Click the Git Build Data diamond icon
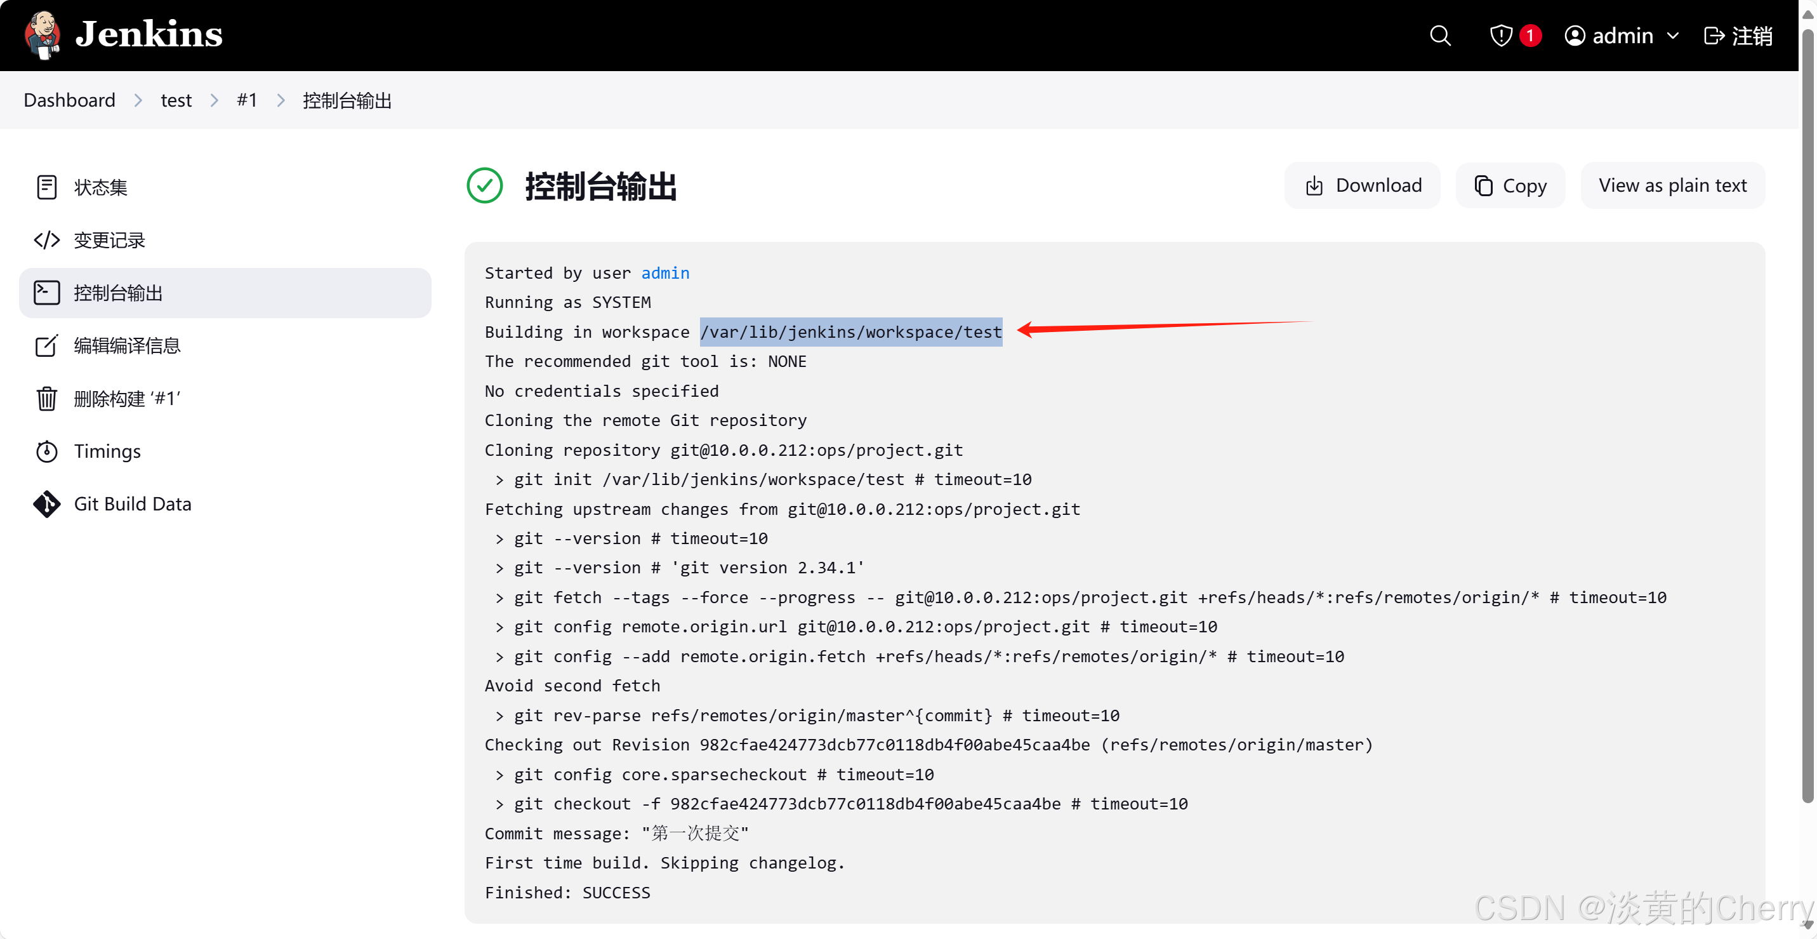Screen dimensions: 1817x939 click(x=46, y=503)
